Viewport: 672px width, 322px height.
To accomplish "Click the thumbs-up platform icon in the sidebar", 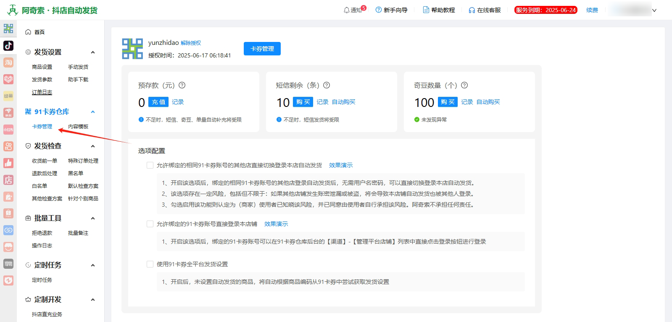I will click(x=8, y=163).
